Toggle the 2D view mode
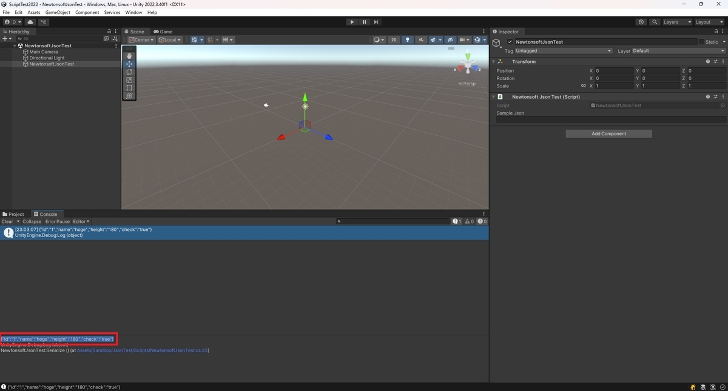The height and width of the screenshot is (391, 728). pyautogui.click(x=394, y=40)
